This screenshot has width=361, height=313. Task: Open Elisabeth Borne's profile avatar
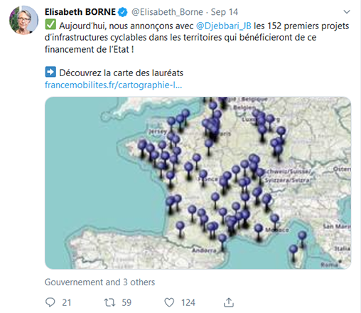pos(23,20)
